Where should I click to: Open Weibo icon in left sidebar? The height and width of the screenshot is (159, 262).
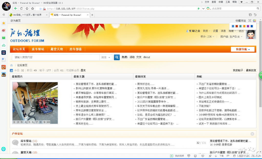4,31
